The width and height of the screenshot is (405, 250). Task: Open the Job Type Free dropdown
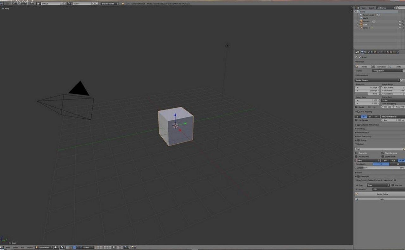(x=378, y=185)
